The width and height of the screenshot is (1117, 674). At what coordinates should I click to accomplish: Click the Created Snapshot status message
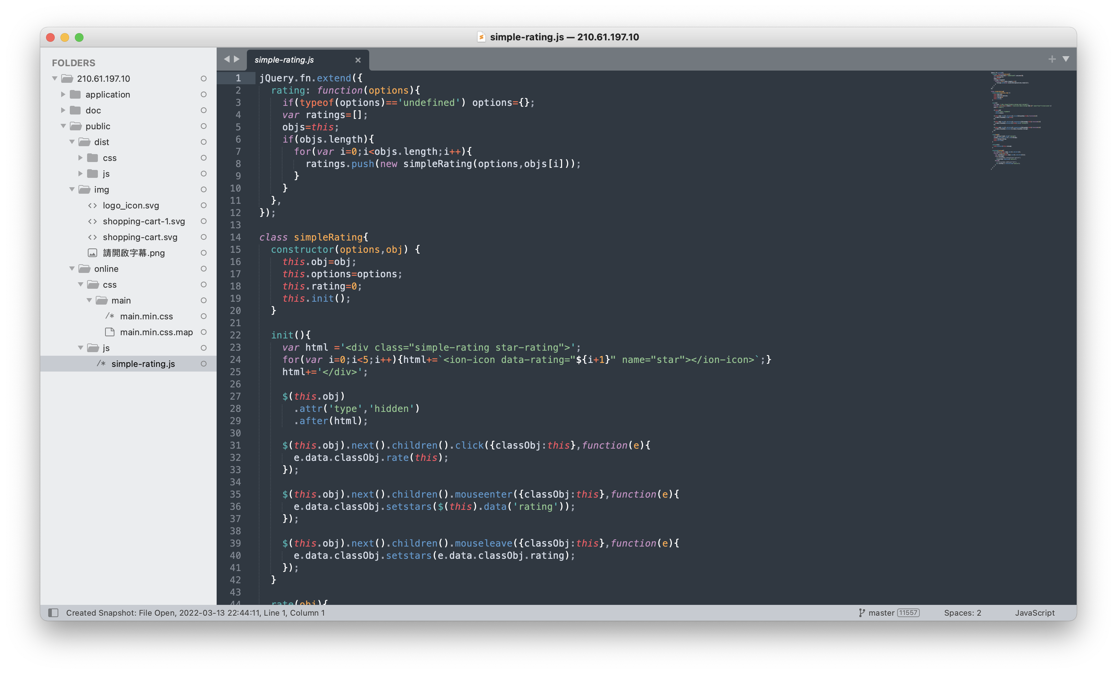coord(195,613)
